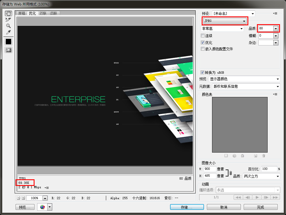
Task: Switch to the 四联 (4-Up) tab
Action: click(54, 13)
